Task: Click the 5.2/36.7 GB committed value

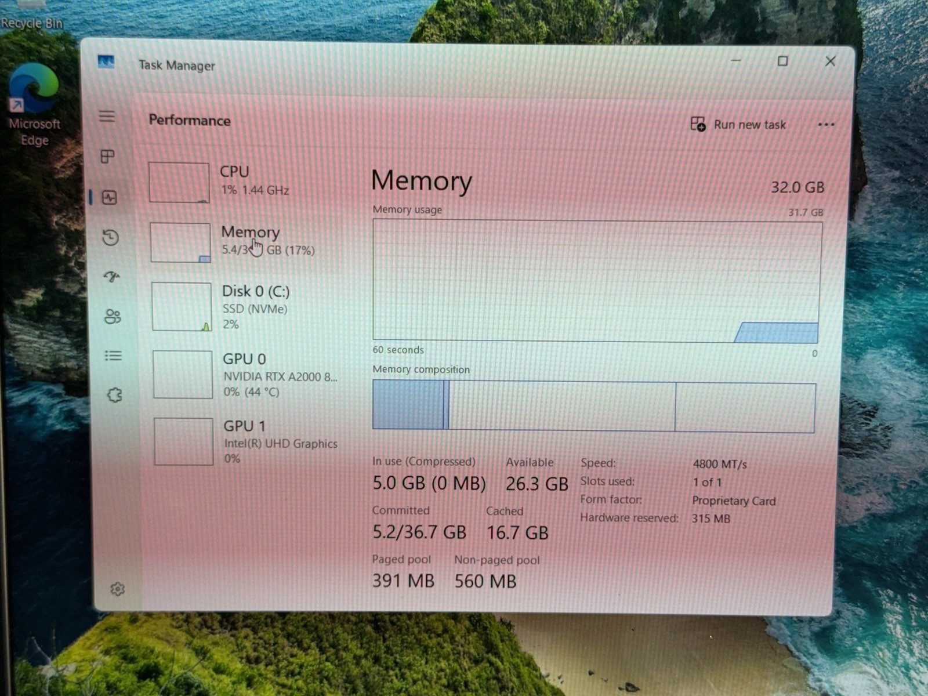Action: (419, 532)
